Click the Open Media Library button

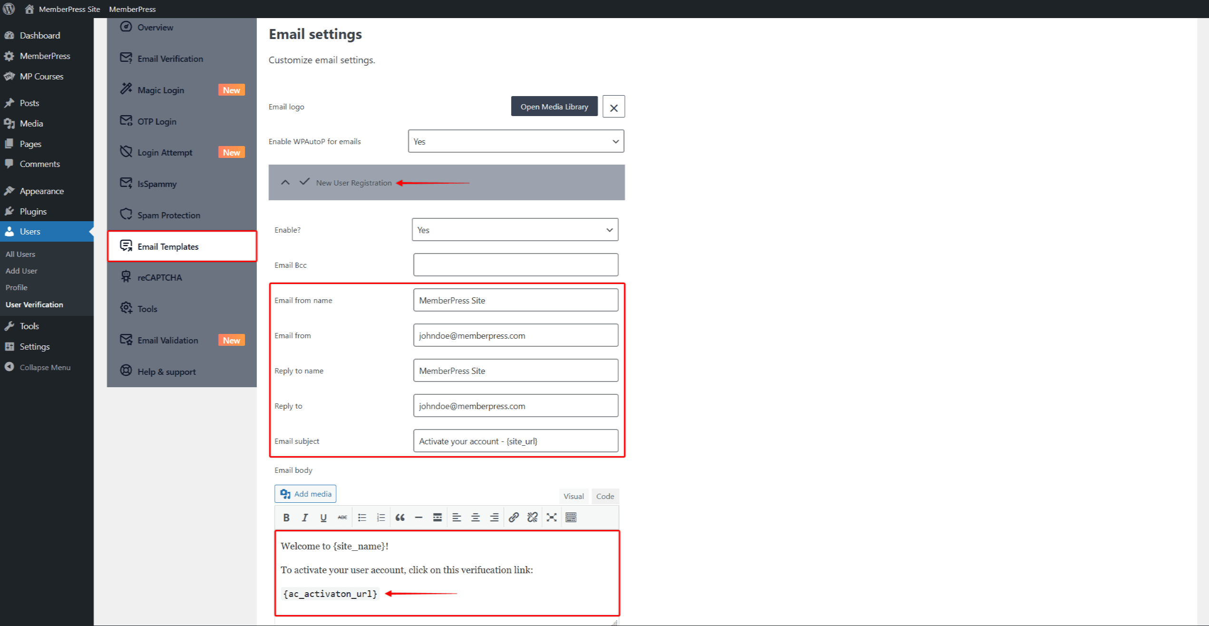[554, 107]
